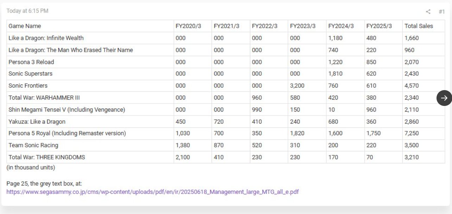Click Sonic Superstars total 2,430
The width and height of the screenshot is (452, 214).
[412, 74]
